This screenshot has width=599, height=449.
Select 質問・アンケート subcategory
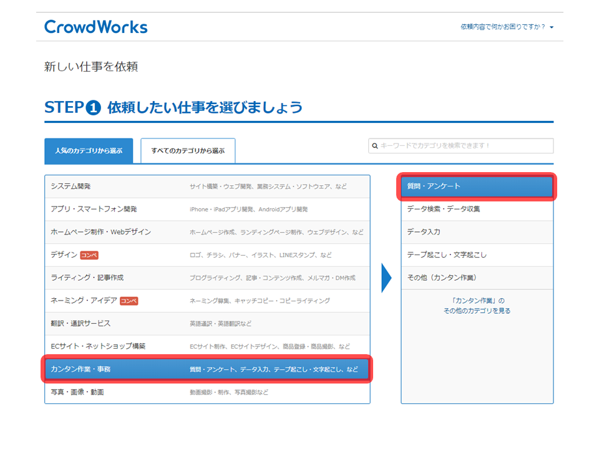(477, 186)
